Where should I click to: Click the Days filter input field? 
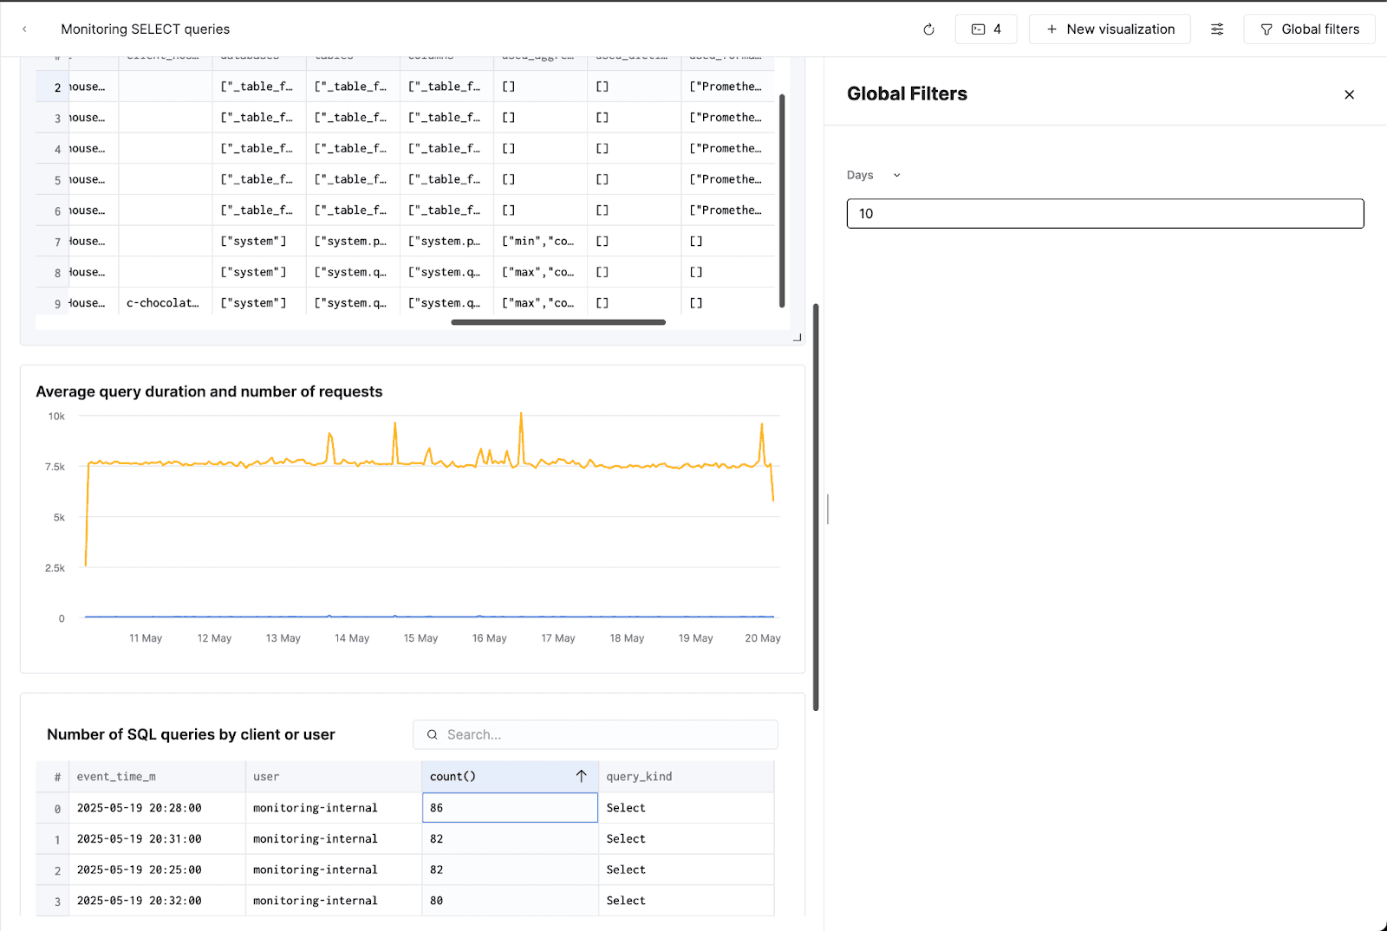1105,214
